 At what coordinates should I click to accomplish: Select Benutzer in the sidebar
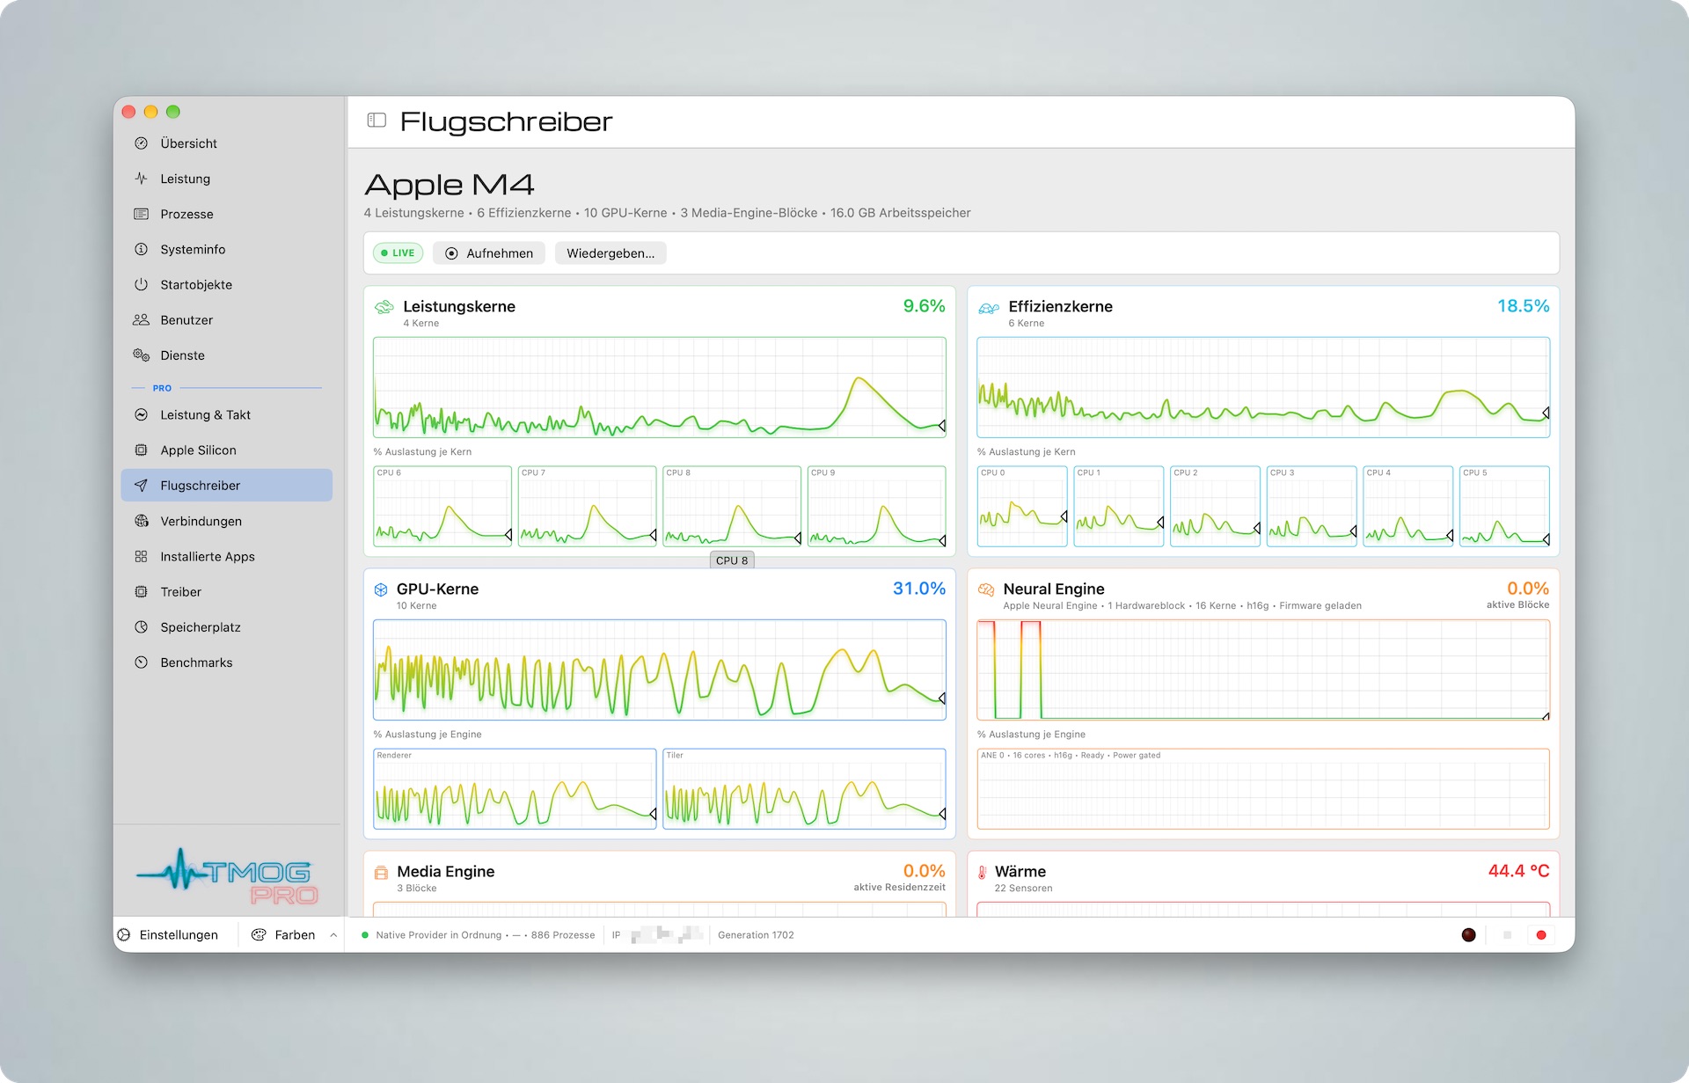(x=226, y=319)
